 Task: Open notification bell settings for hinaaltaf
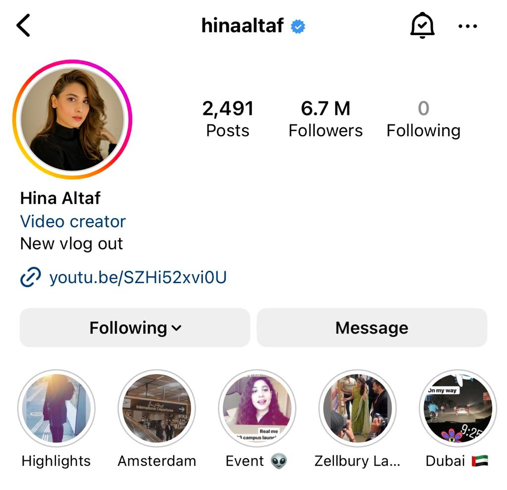point(422,25)
